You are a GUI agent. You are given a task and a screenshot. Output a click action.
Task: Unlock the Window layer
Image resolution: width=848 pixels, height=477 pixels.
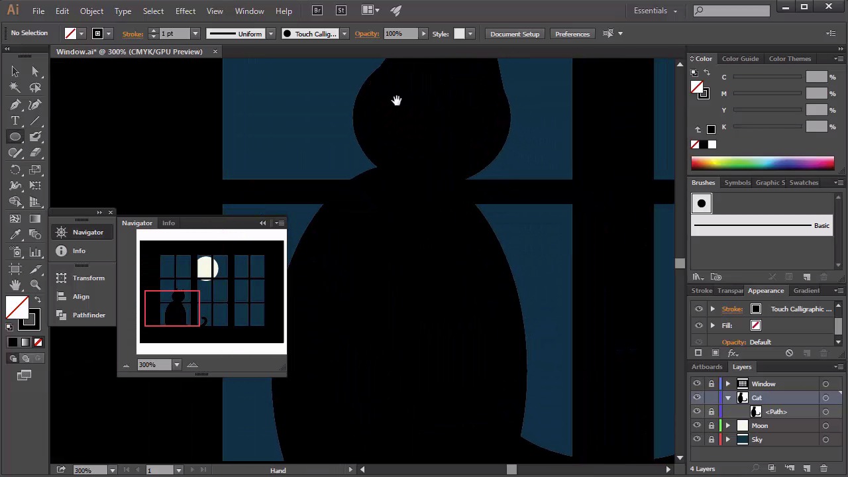pos(712,384)
